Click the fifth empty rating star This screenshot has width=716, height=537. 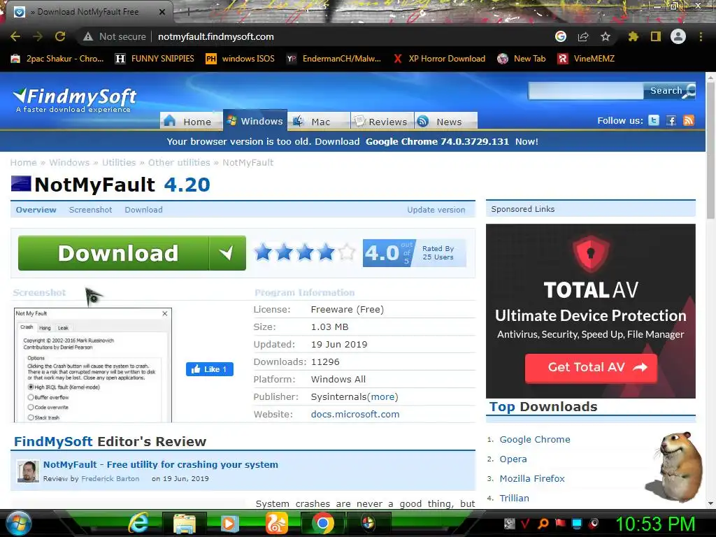tap(347, 252)
